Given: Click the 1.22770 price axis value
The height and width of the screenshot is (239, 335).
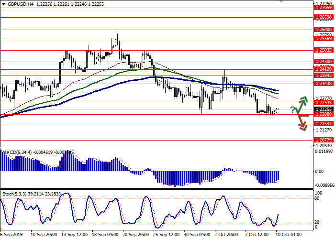Looking at the screenshot, I should tap(324, 98).
